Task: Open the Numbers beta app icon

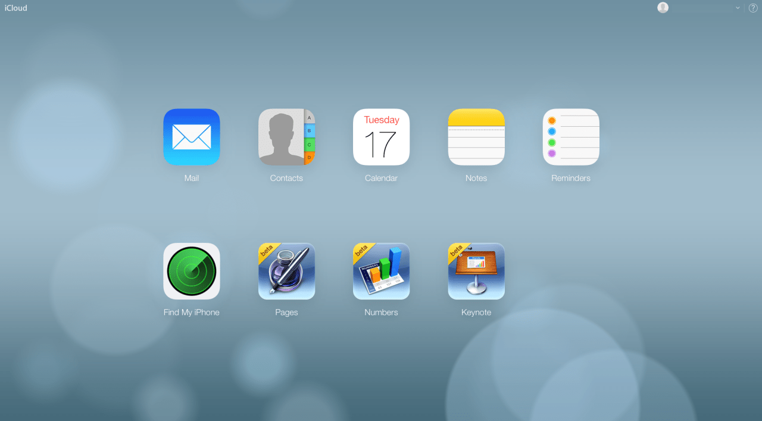Action: click(381, 271)
